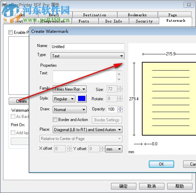Increase Y offset with up arrow

tap(102, 147)
